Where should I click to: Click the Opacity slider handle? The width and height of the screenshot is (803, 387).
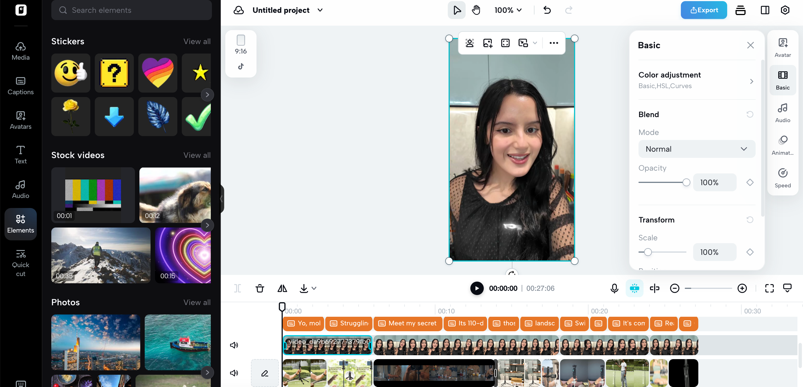[686, 182]
